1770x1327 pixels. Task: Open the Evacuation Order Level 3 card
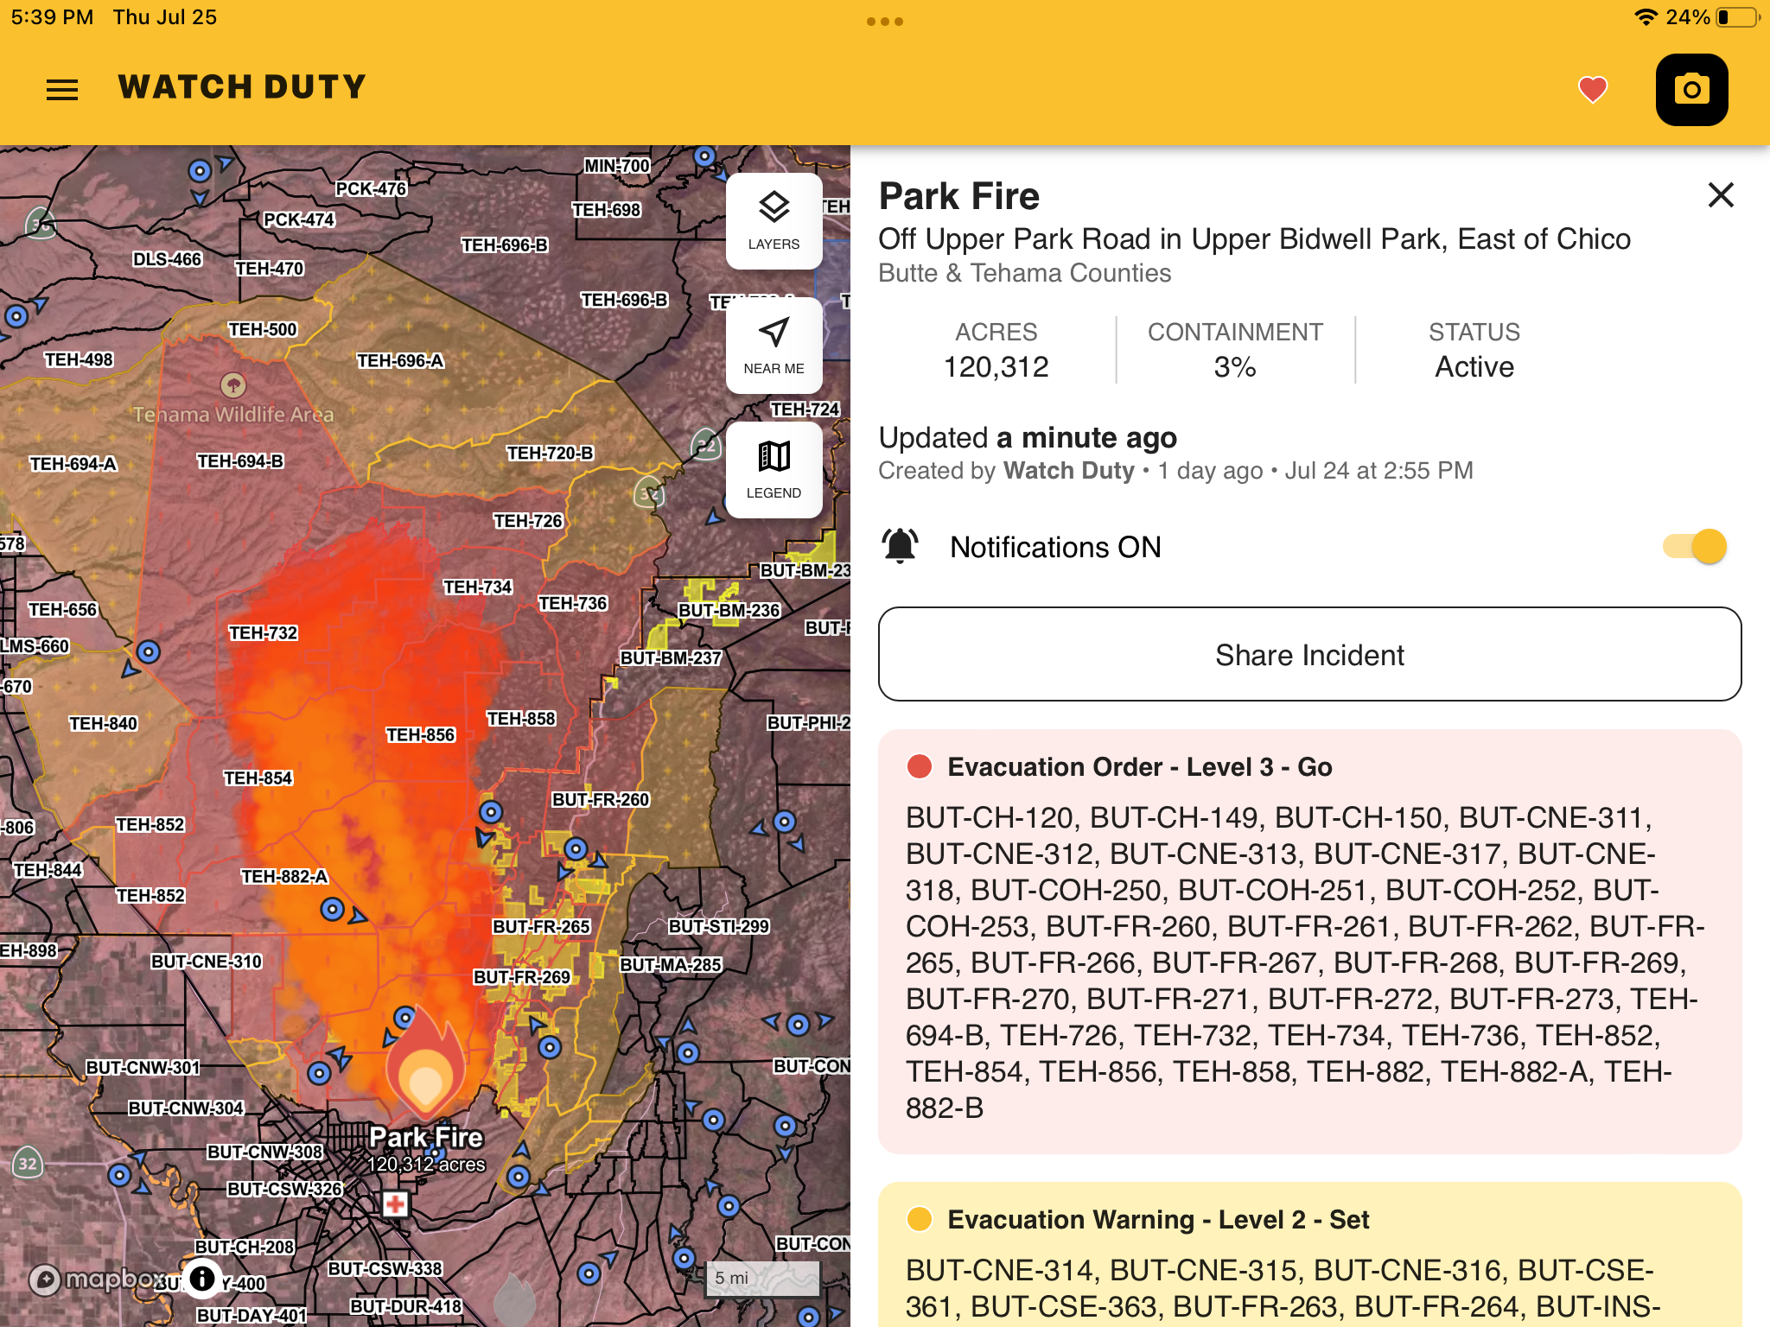tap(1309, 941)
